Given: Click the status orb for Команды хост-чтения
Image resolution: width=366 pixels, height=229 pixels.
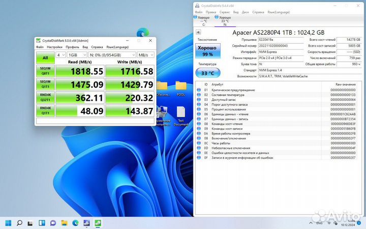Looking at the screenshot, I should pos(199,124).
